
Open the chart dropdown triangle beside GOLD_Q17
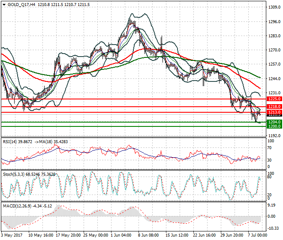(x=4, y=5)
